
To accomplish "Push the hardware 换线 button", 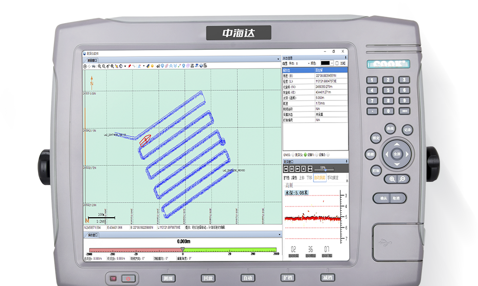I will 390,128.
